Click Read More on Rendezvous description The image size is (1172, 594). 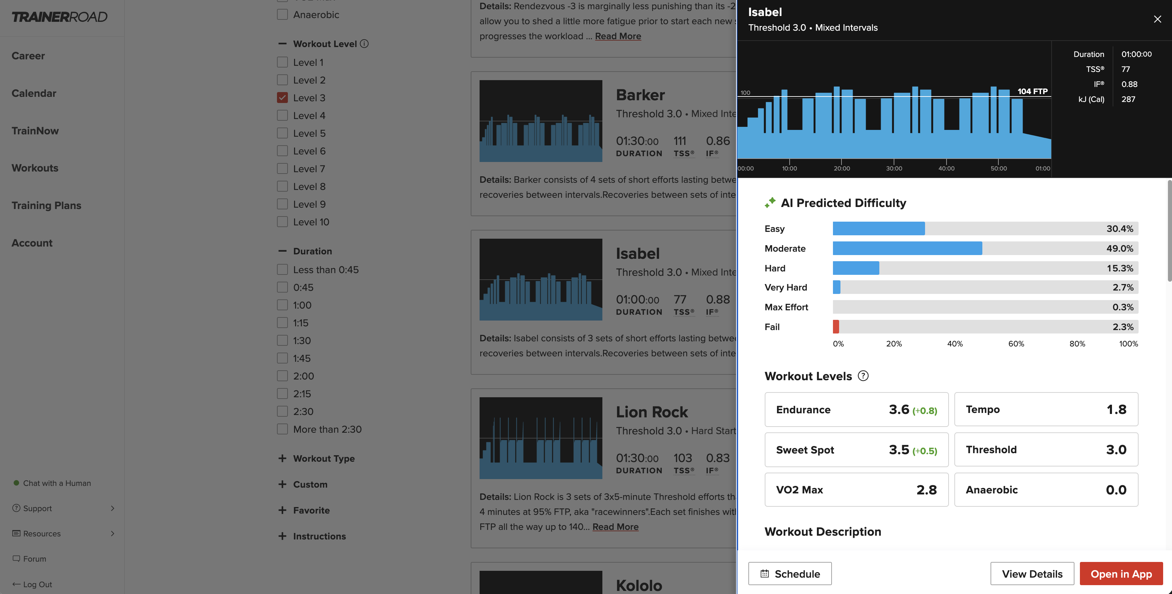coord(618,36)
